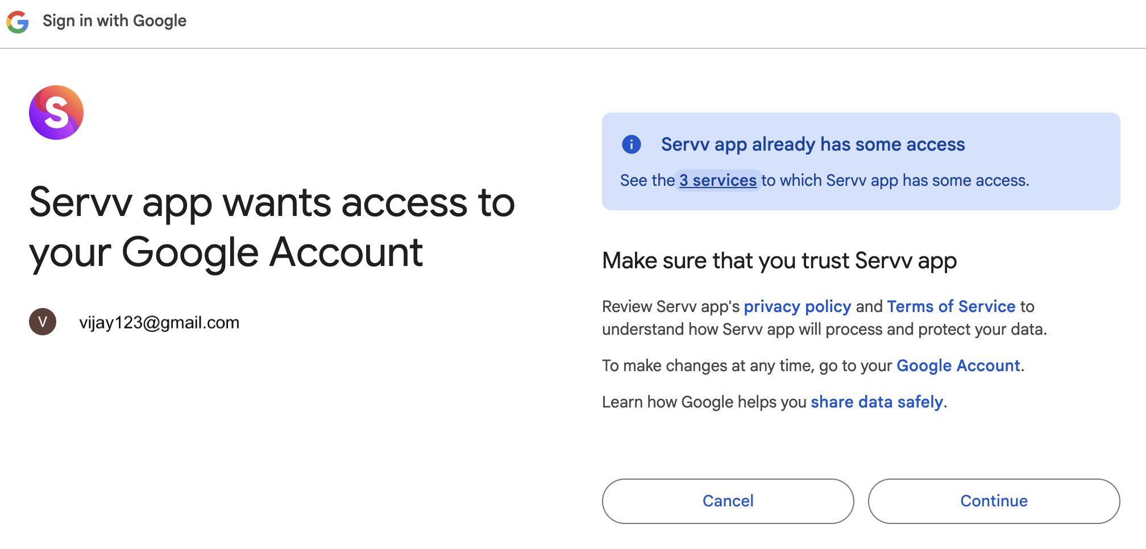Click the 'Review Servv app's' paragraph text
1146x549 pixels.
670,306
